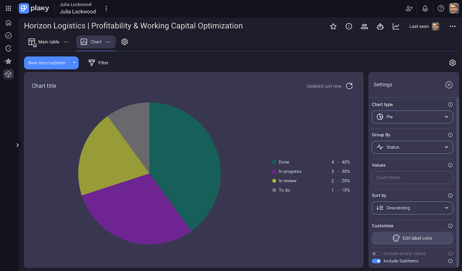
Task: Click Edit label color button
Action: [412, 238]
